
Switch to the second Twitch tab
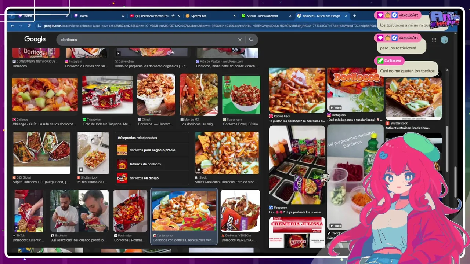(x=99, y=16)
